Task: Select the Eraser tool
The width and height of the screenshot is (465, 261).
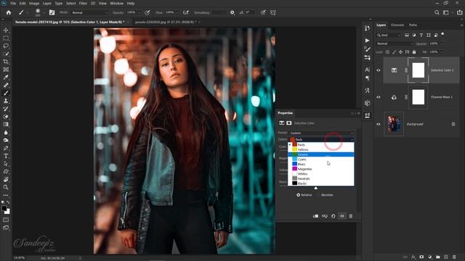Action: [x=6, y=117]
